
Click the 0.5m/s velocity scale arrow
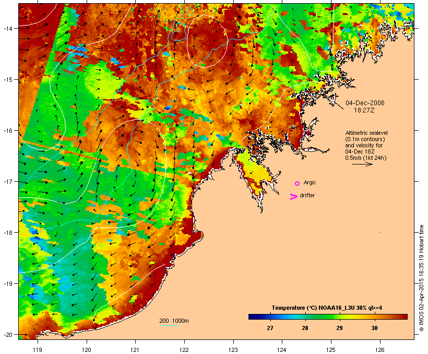362,164
